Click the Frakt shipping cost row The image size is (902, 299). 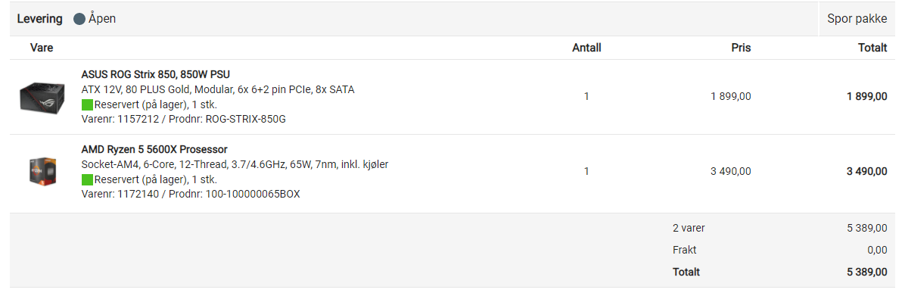pyautogui.click(x=779, y=250)
